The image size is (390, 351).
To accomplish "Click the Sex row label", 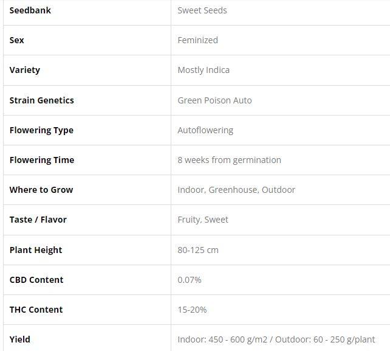I will click(x=17, y=40).
